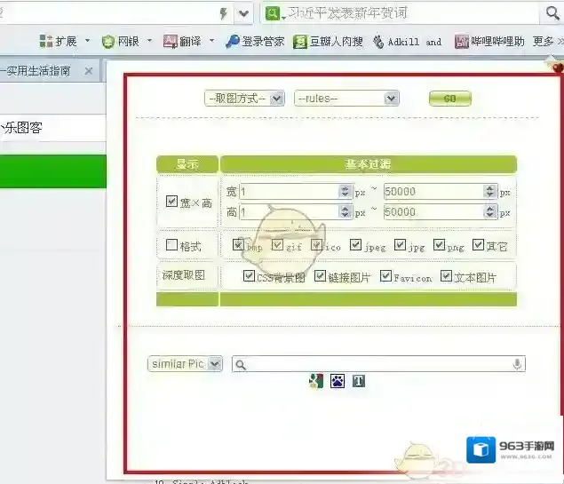Open the 登录管家 login manager bookmark
This screenshot has height=484, width=564.
[x=254, y=41]
